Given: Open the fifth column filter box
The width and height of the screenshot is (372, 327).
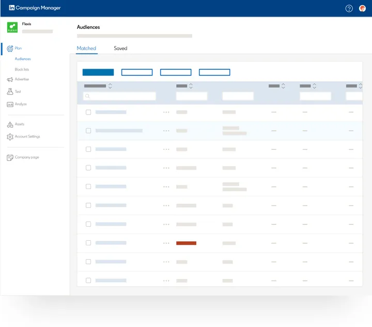Looking at the screenshot, I should pos(315,96).
